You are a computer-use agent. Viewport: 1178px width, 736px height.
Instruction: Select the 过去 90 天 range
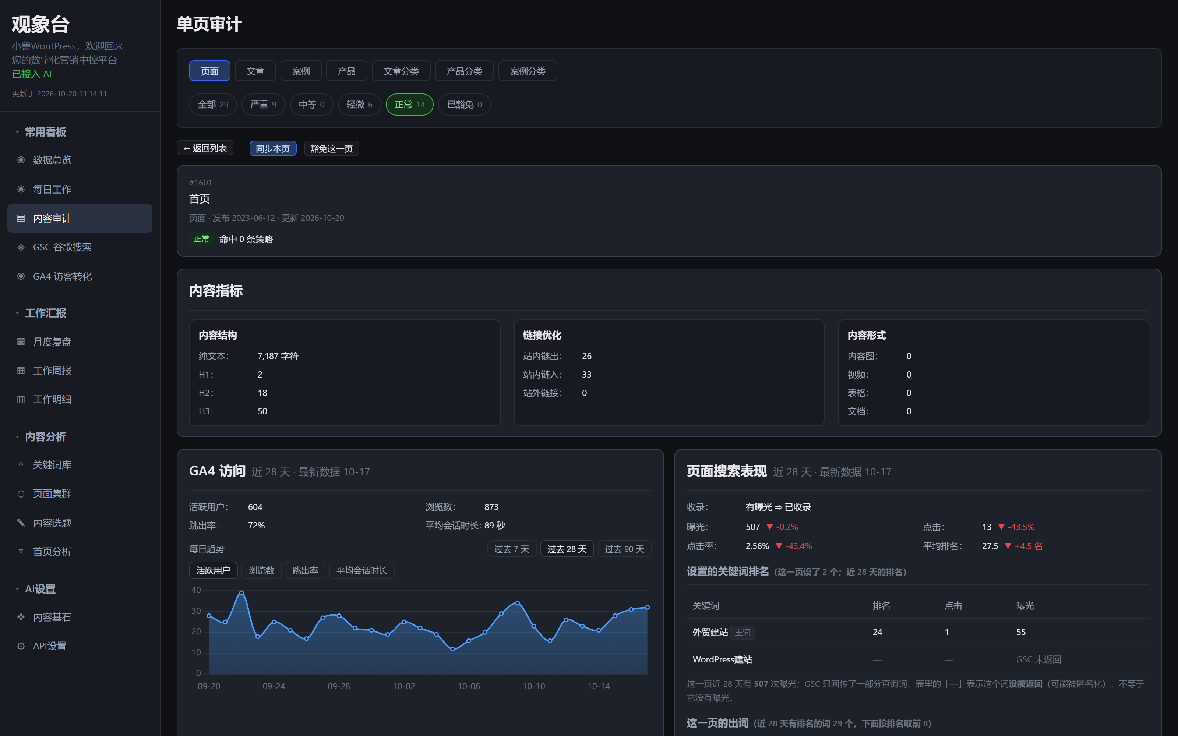pos(625,549)
